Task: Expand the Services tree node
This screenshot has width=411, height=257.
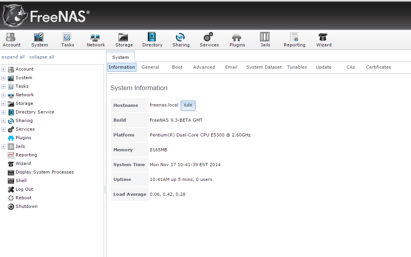Action: (4, 129)
